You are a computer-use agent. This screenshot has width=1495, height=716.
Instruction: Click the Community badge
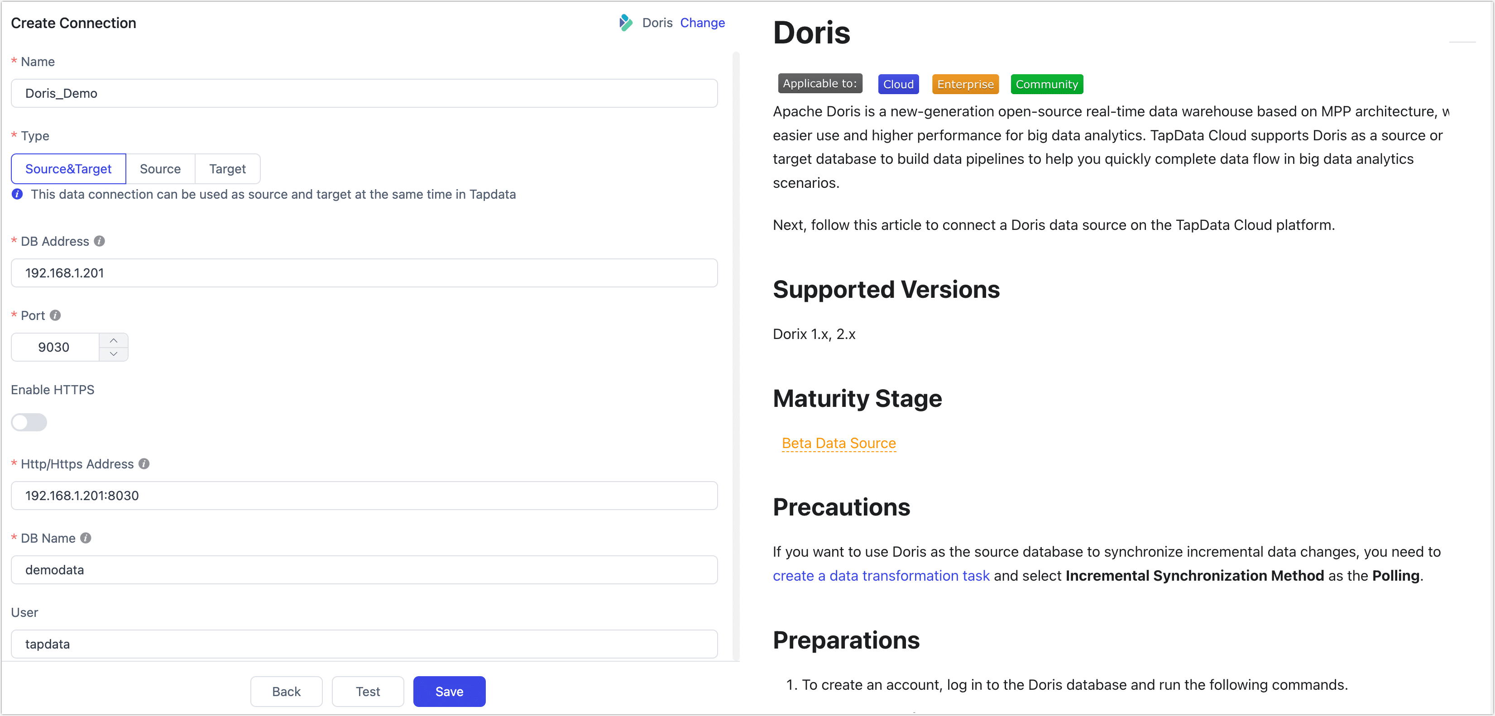(x=1046, y=84)
